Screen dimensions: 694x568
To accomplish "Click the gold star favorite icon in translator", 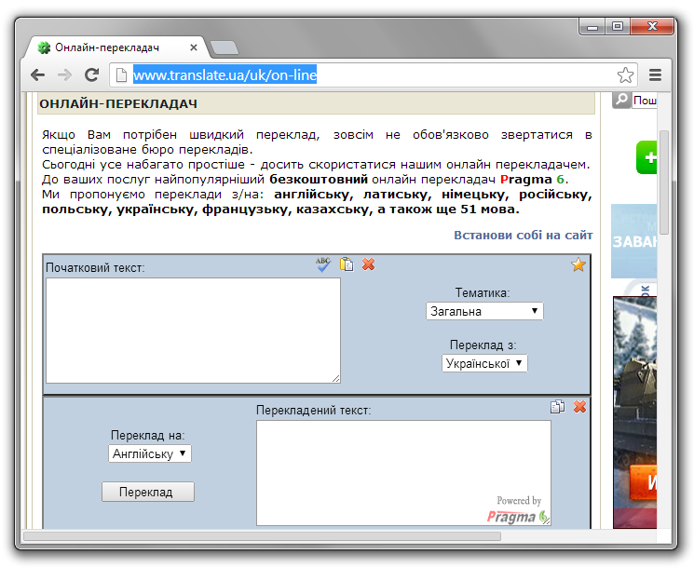I will tap(578, 265).
